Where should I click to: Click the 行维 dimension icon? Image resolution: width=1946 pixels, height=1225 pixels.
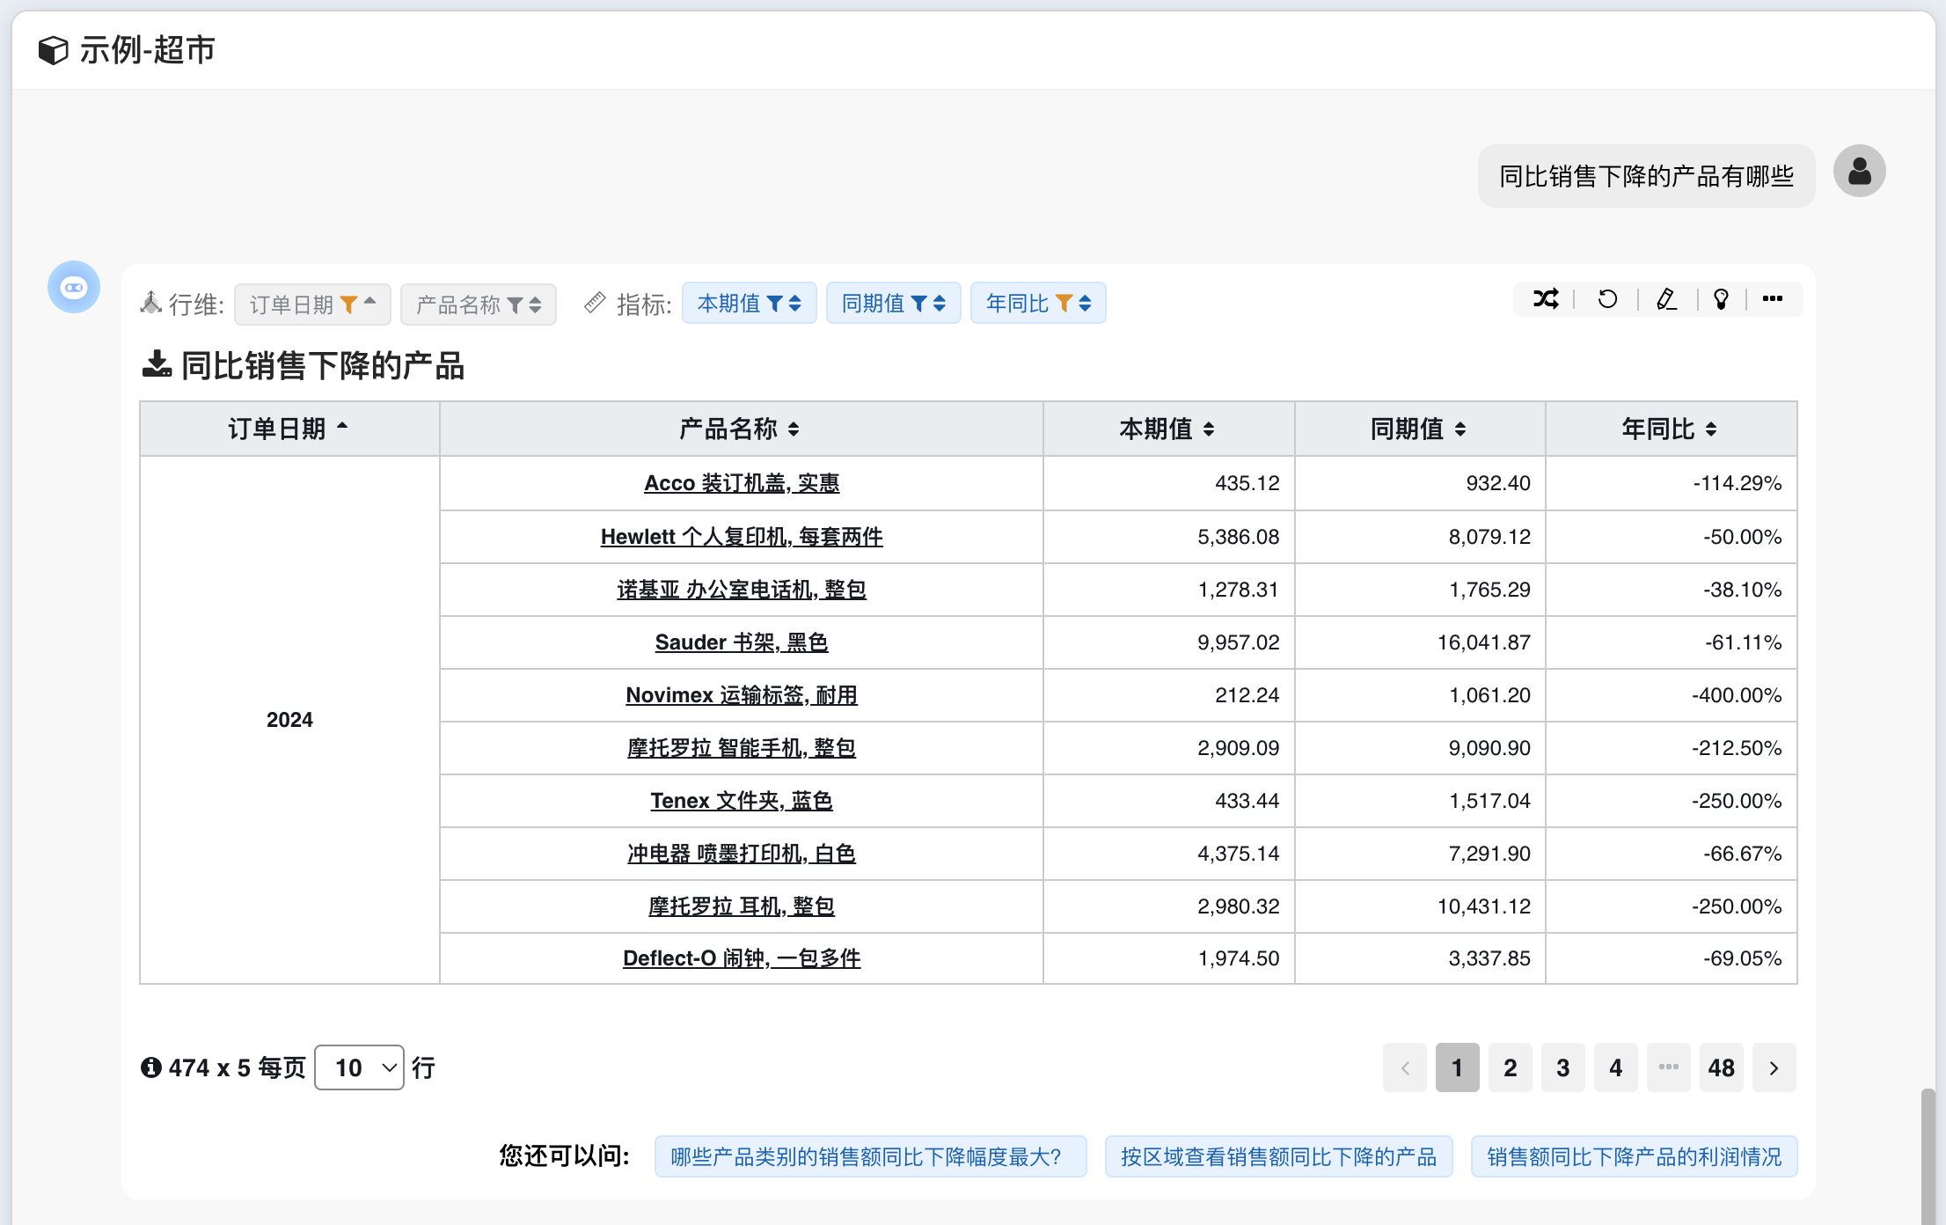(x=151, y=303)
